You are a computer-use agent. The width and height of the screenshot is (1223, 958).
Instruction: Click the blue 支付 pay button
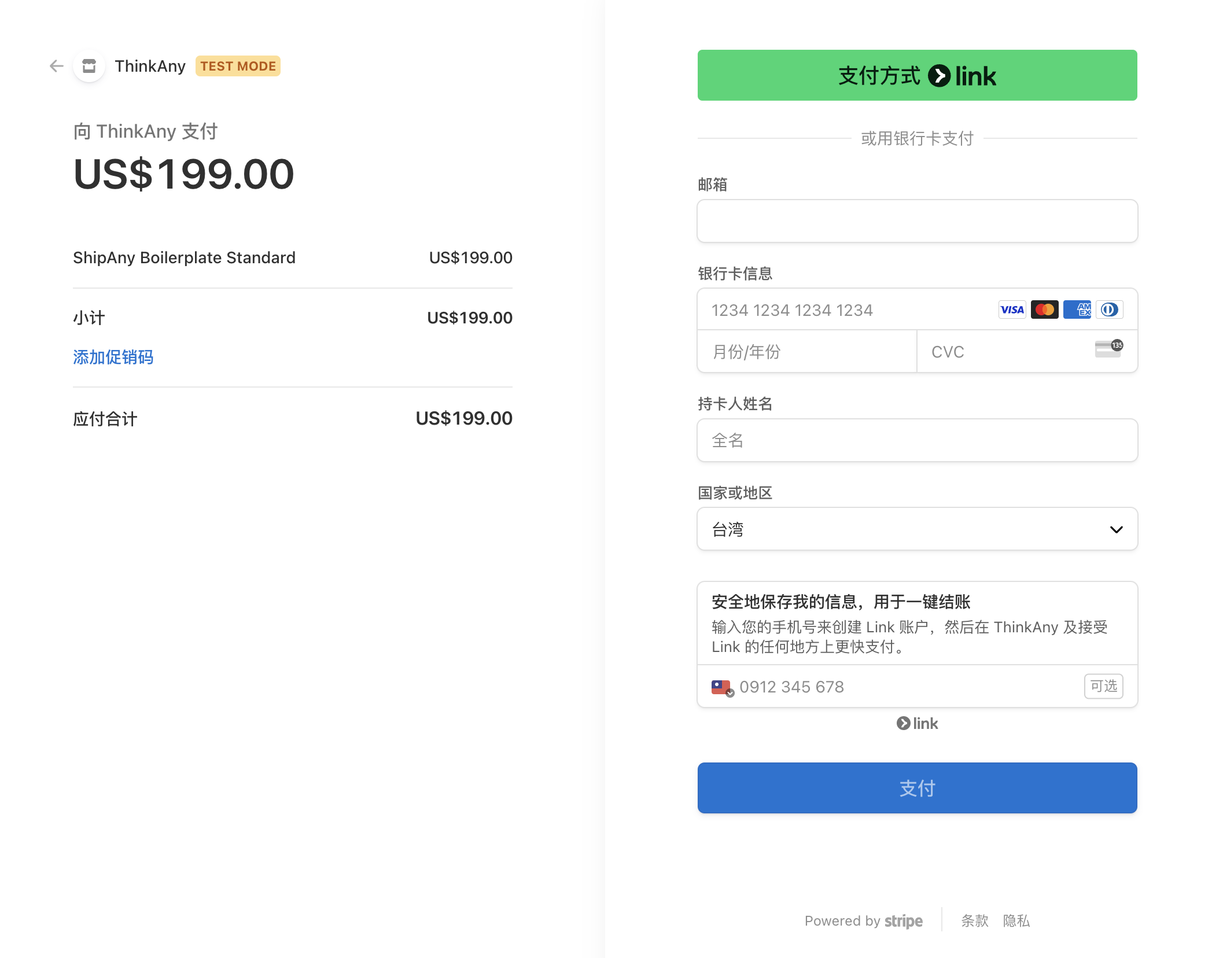pos(917,788)
